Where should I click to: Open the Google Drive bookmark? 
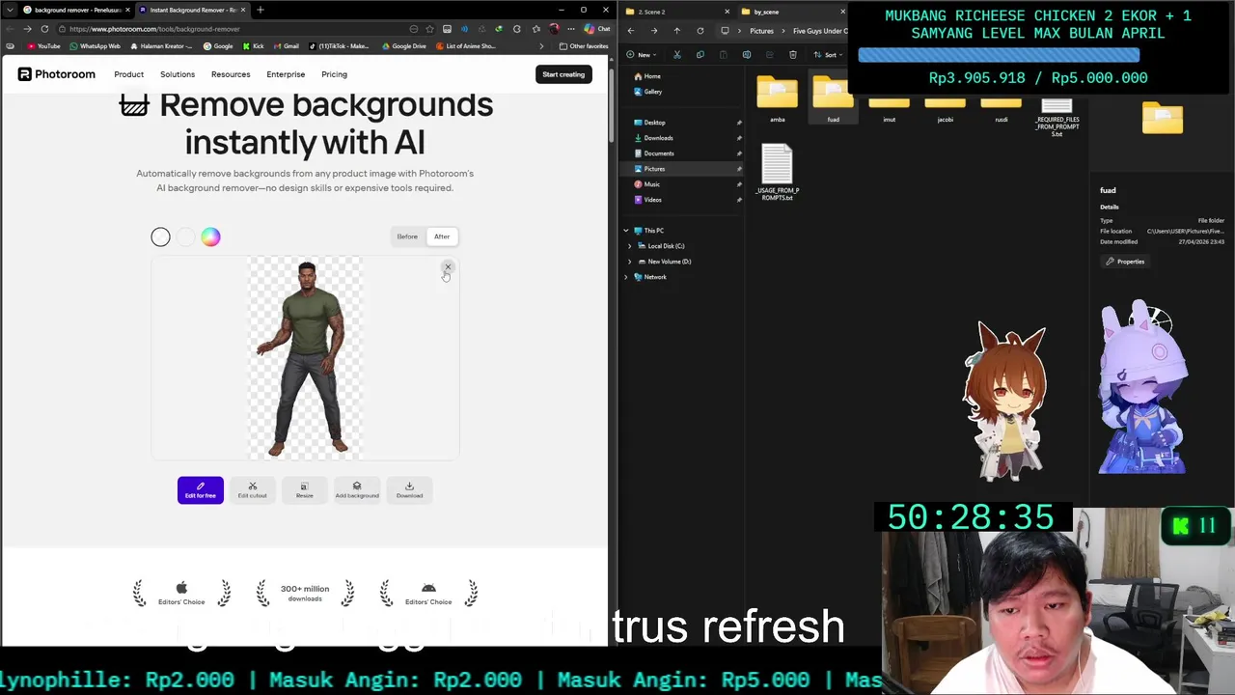[405, 46]
